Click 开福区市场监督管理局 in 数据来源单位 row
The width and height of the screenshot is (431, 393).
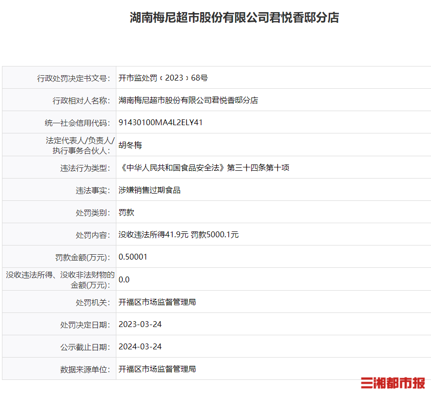(x=157, y=369)
